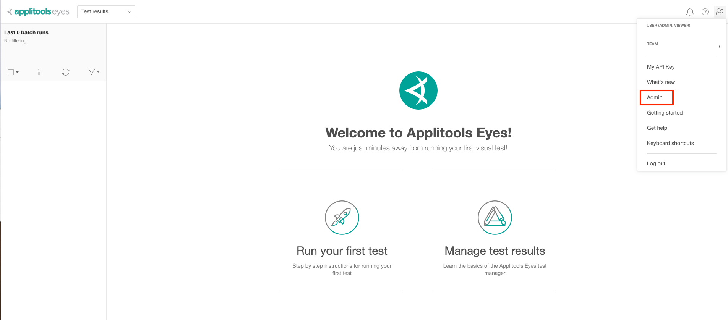Click the Manage test results pencil icon
This screenshot has width=728, height=320.
click(x=495, y=218)
